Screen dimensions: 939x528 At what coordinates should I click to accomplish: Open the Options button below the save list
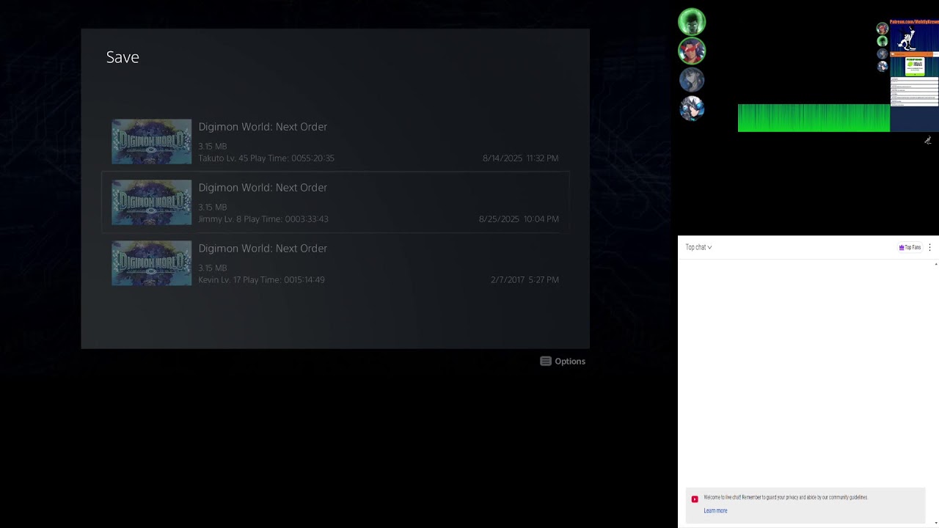(x=563, y=362)
